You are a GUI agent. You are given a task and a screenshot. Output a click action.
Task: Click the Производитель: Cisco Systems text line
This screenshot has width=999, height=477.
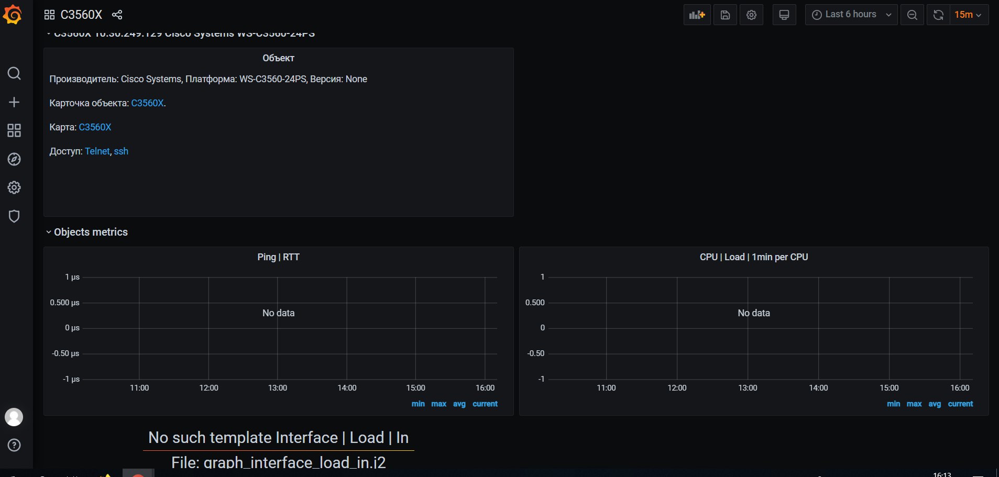tap(208, 79)
